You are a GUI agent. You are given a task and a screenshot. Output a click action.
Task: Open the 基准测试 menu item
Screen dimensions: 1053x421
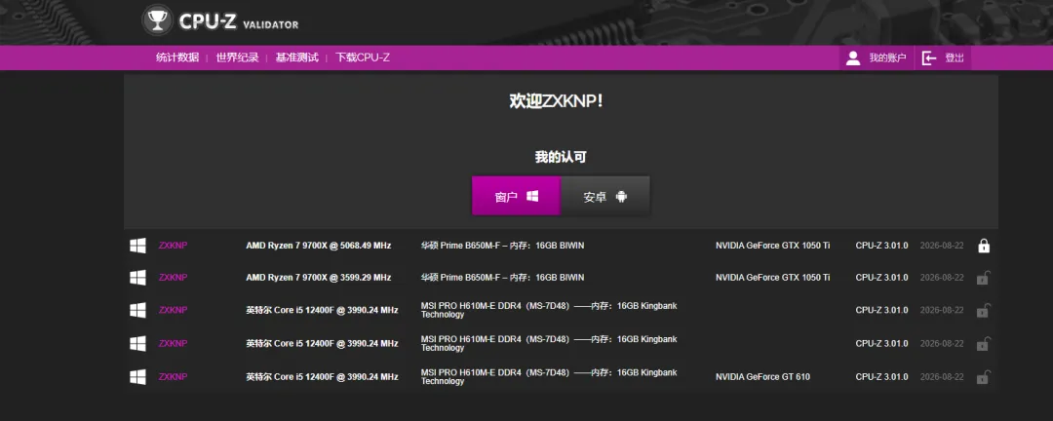pyautogui.click(x=296, y=57)
